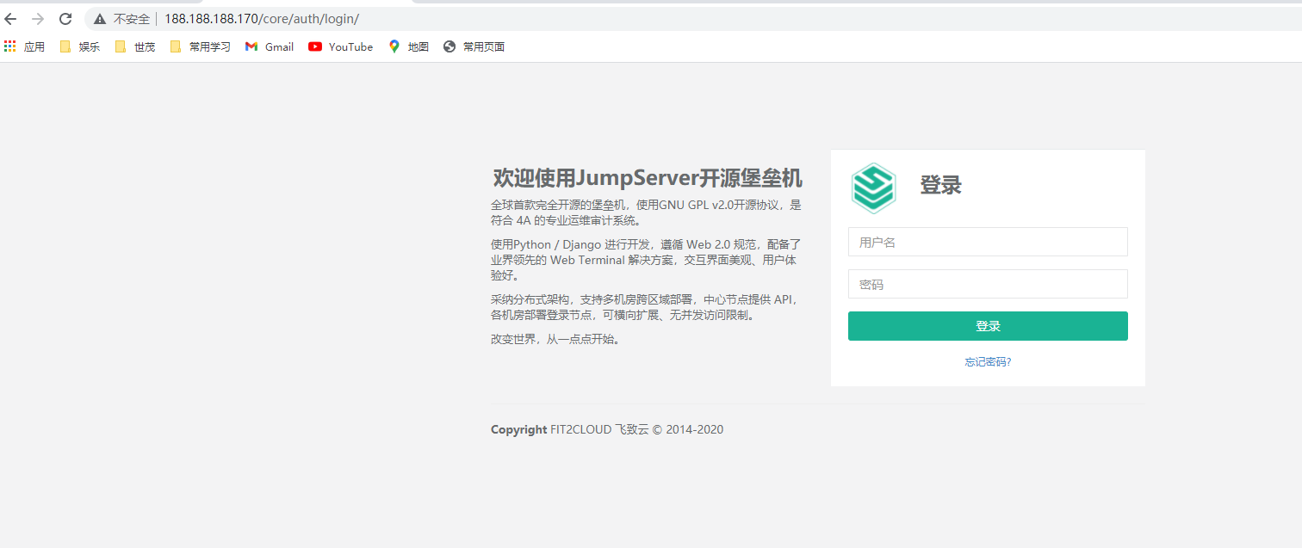Click the 常用页面 bookmark icon

click(x=449, y=46)
